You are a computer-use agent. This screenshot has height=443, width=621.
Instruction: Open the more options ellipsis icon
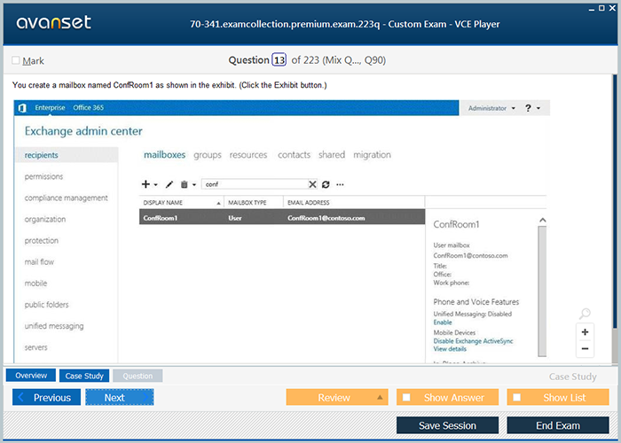coord(340,184)
